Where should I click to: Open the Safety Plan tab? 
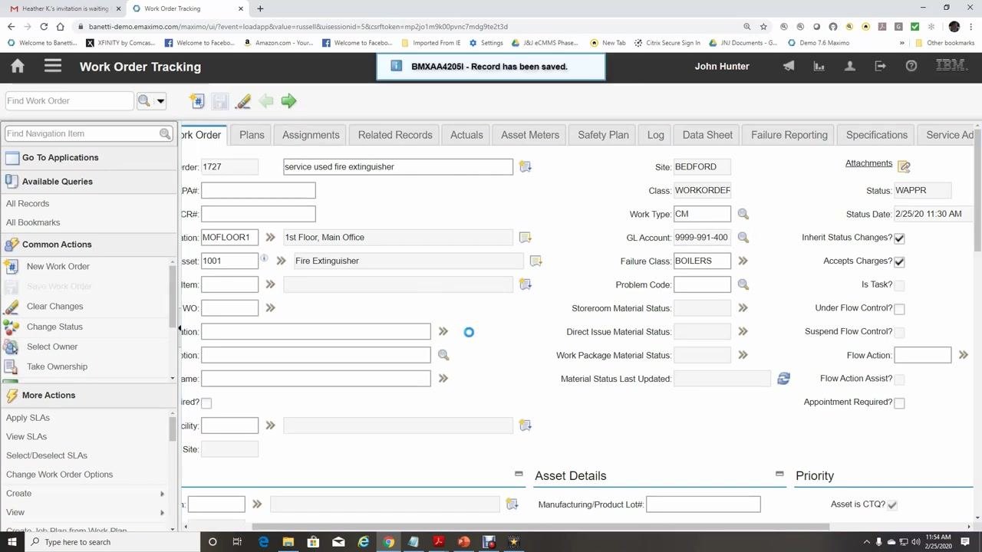point(603,135)
